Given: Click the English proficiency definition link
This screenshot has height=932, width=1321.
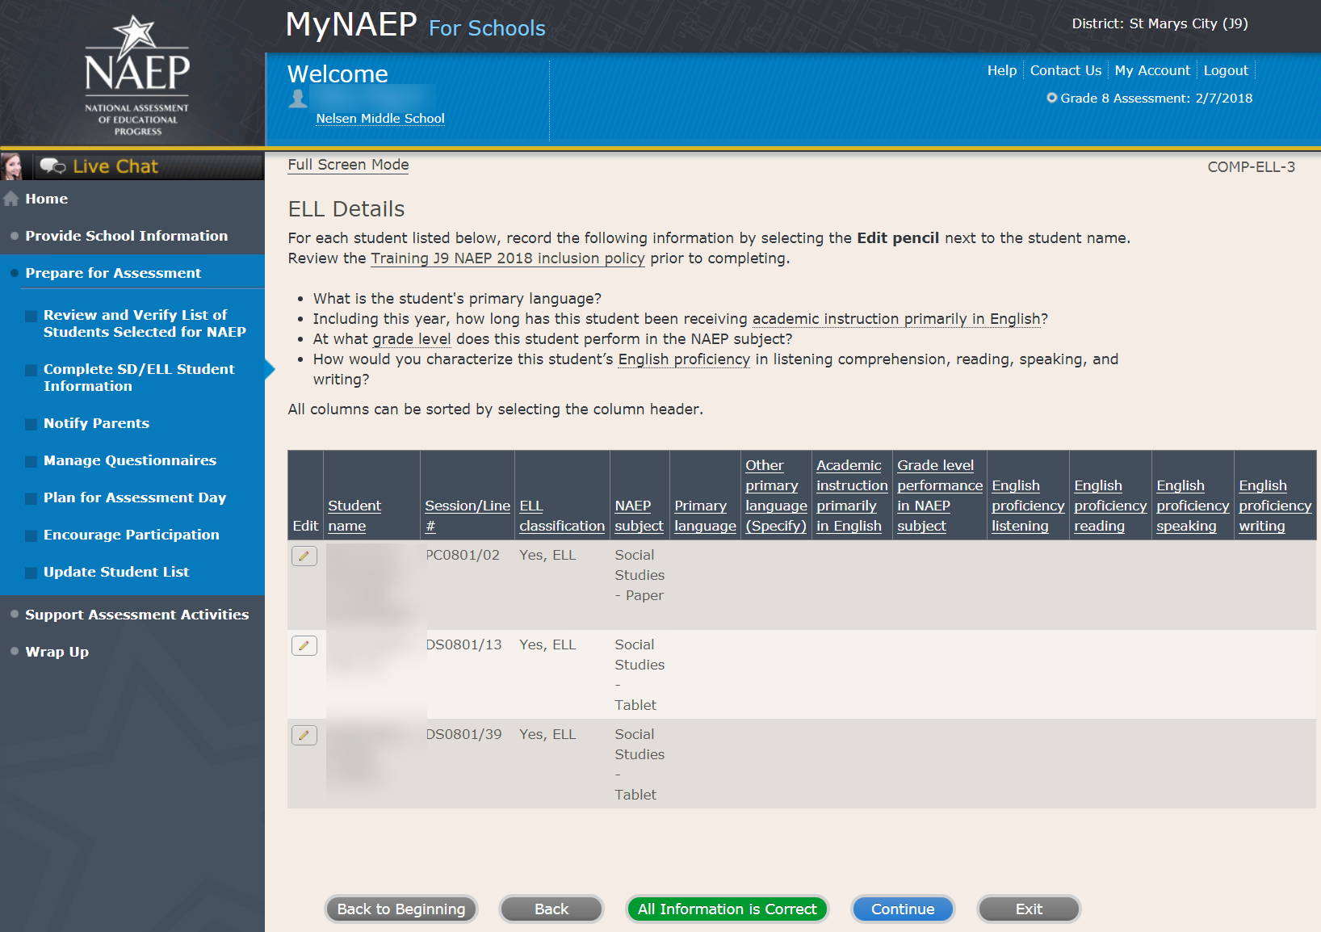Looking at the screenshot, I should [x=684, y=359].
